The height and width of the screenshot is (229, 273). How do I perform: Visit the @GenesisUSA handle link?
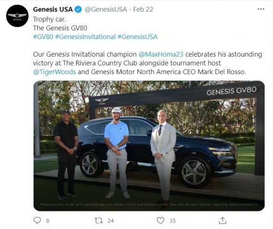106,9
